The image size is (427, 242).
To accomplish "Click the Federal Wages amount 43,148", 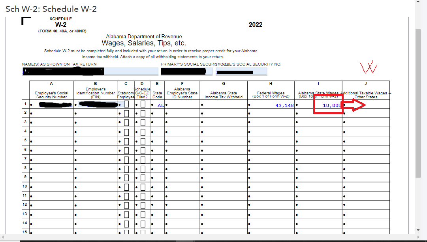I will click(284, 105).
